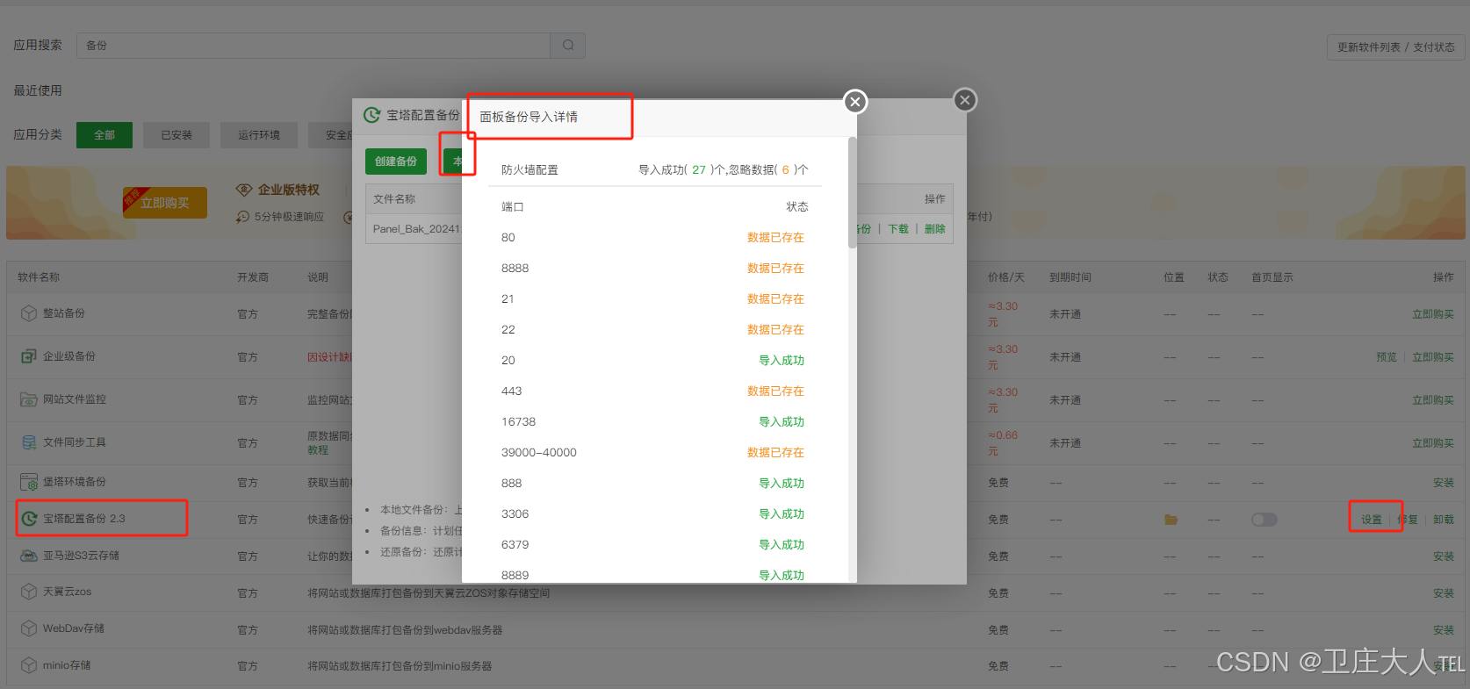Click 下载 link for the backup file
Screen dimensions: 1470x689
click(897, 229)
